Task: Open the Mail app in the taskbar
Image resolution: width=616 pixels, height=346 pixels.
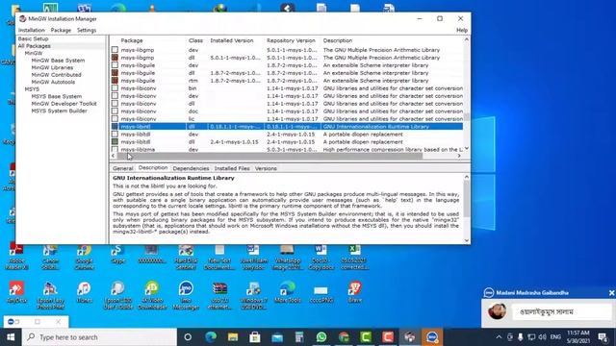Action: (x=277, y=337)
